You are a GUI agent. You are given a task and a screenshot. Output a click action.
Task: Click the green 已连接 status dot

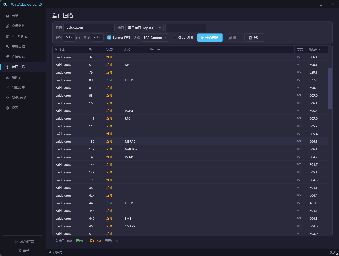coord(50,252)
